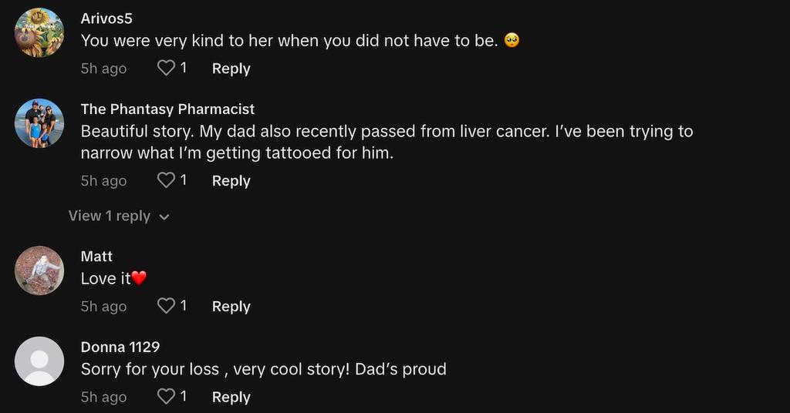
Task: Click the 5h ago timestamp under Arivos5's comment
Action: point(103,69)
